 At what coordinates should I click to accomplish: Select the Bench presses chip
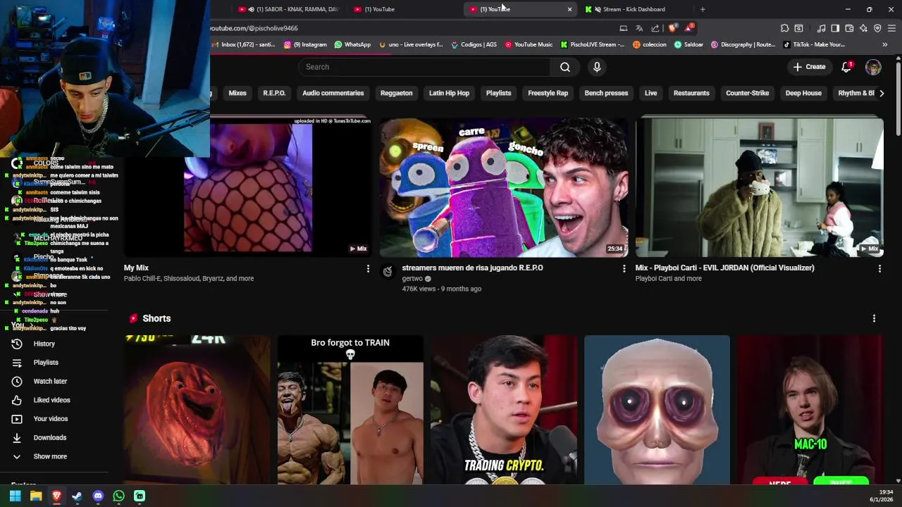coord(606,93)
